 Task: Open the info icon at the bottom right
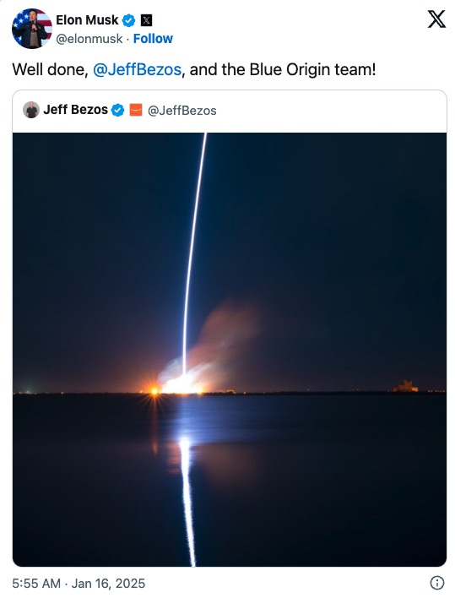point(437,583)
